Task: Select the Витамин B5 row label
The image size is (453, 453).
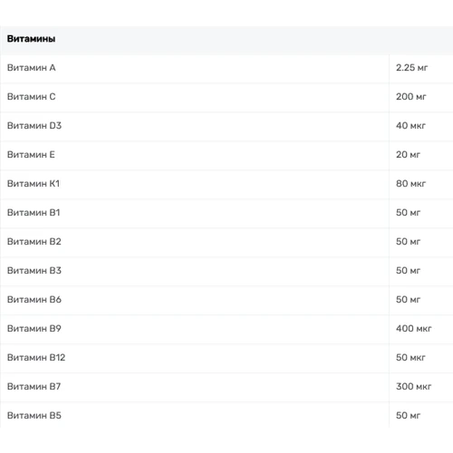Action: coord(34,416)
